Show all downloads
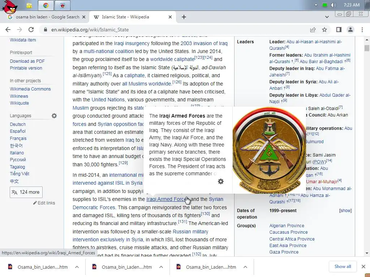 [x=343, y=267]
